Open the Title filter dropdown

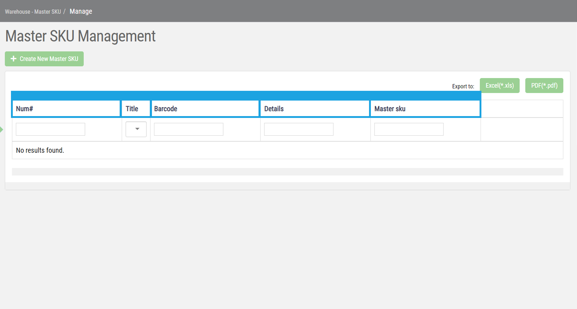coord(136,129)
